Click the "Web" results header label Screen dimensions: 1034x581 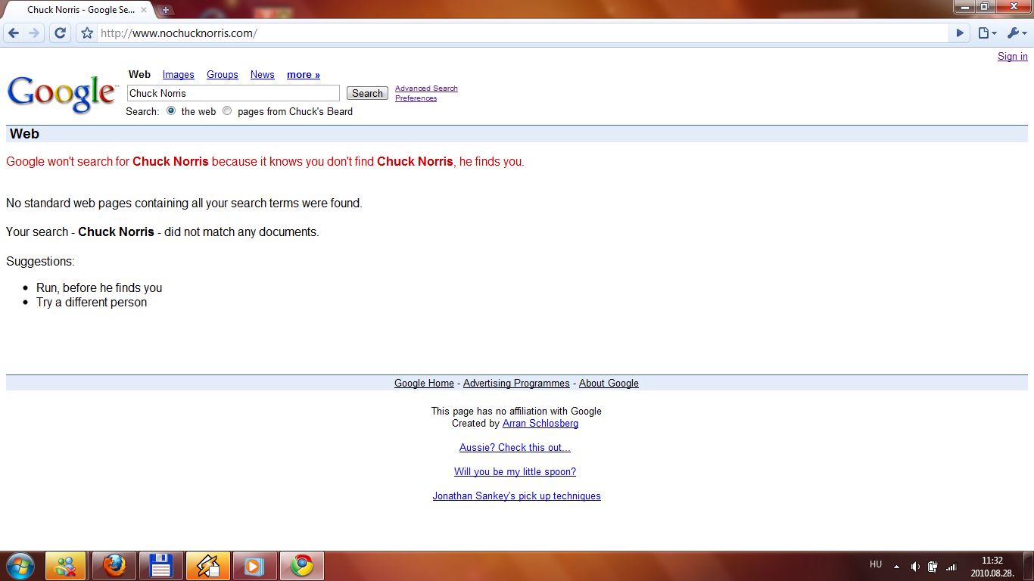tap(24, 134)
